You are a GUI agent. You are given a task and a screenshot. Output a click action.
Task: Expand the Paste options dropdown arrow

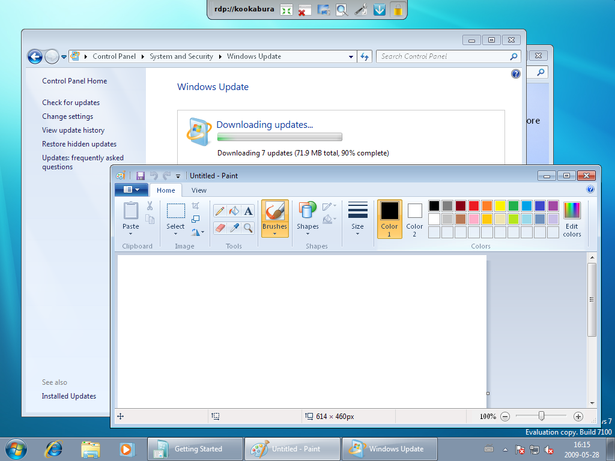pos(130,234)
